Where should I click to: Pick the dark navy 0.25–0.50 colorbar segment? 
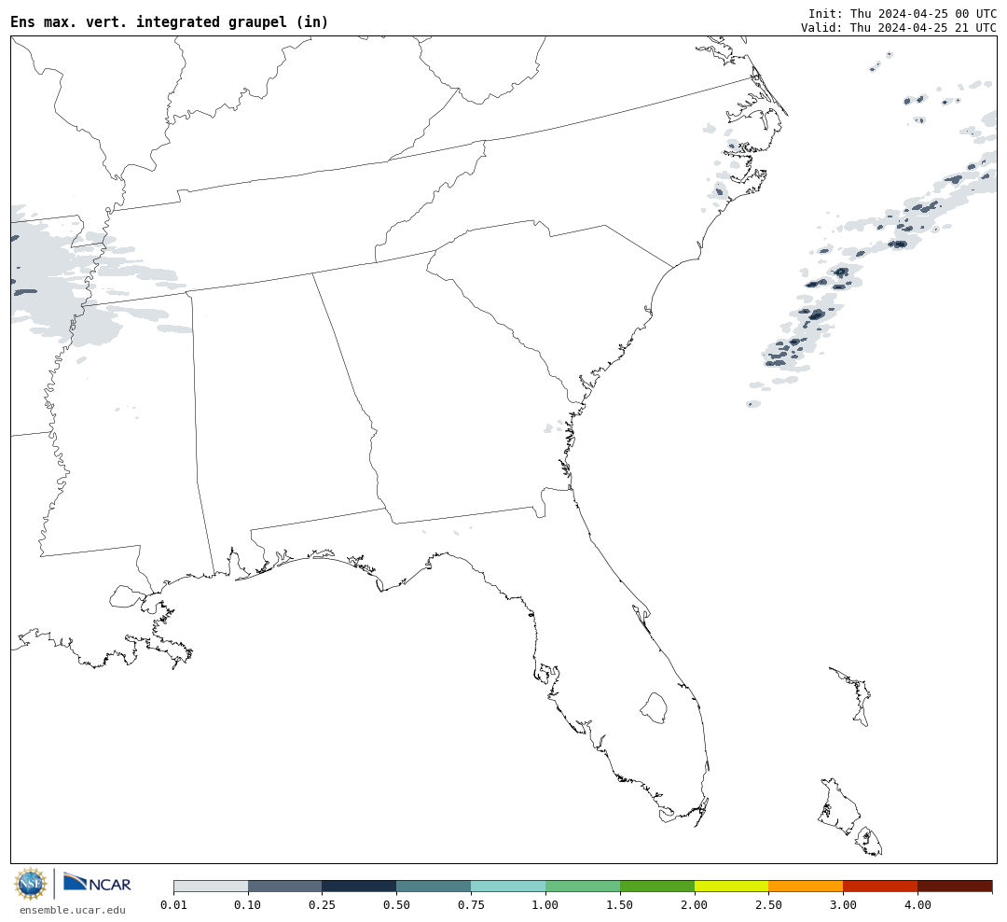point(360,886)
